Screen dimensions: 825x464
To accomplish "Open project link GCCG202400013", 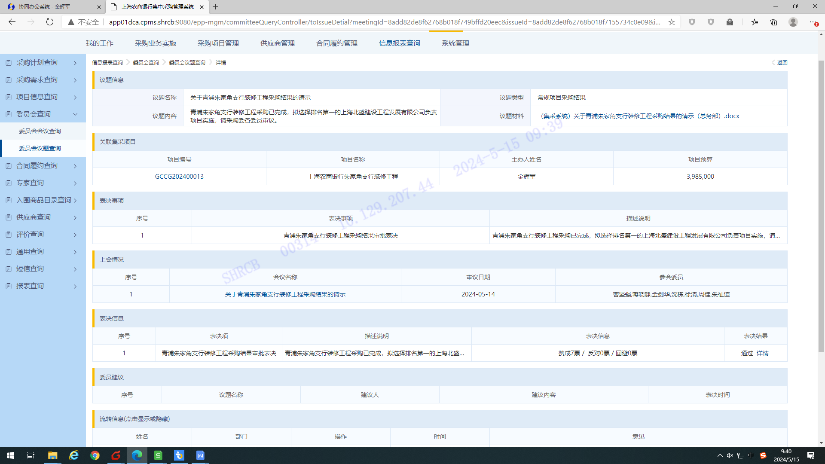I will [x=179, y=177].
